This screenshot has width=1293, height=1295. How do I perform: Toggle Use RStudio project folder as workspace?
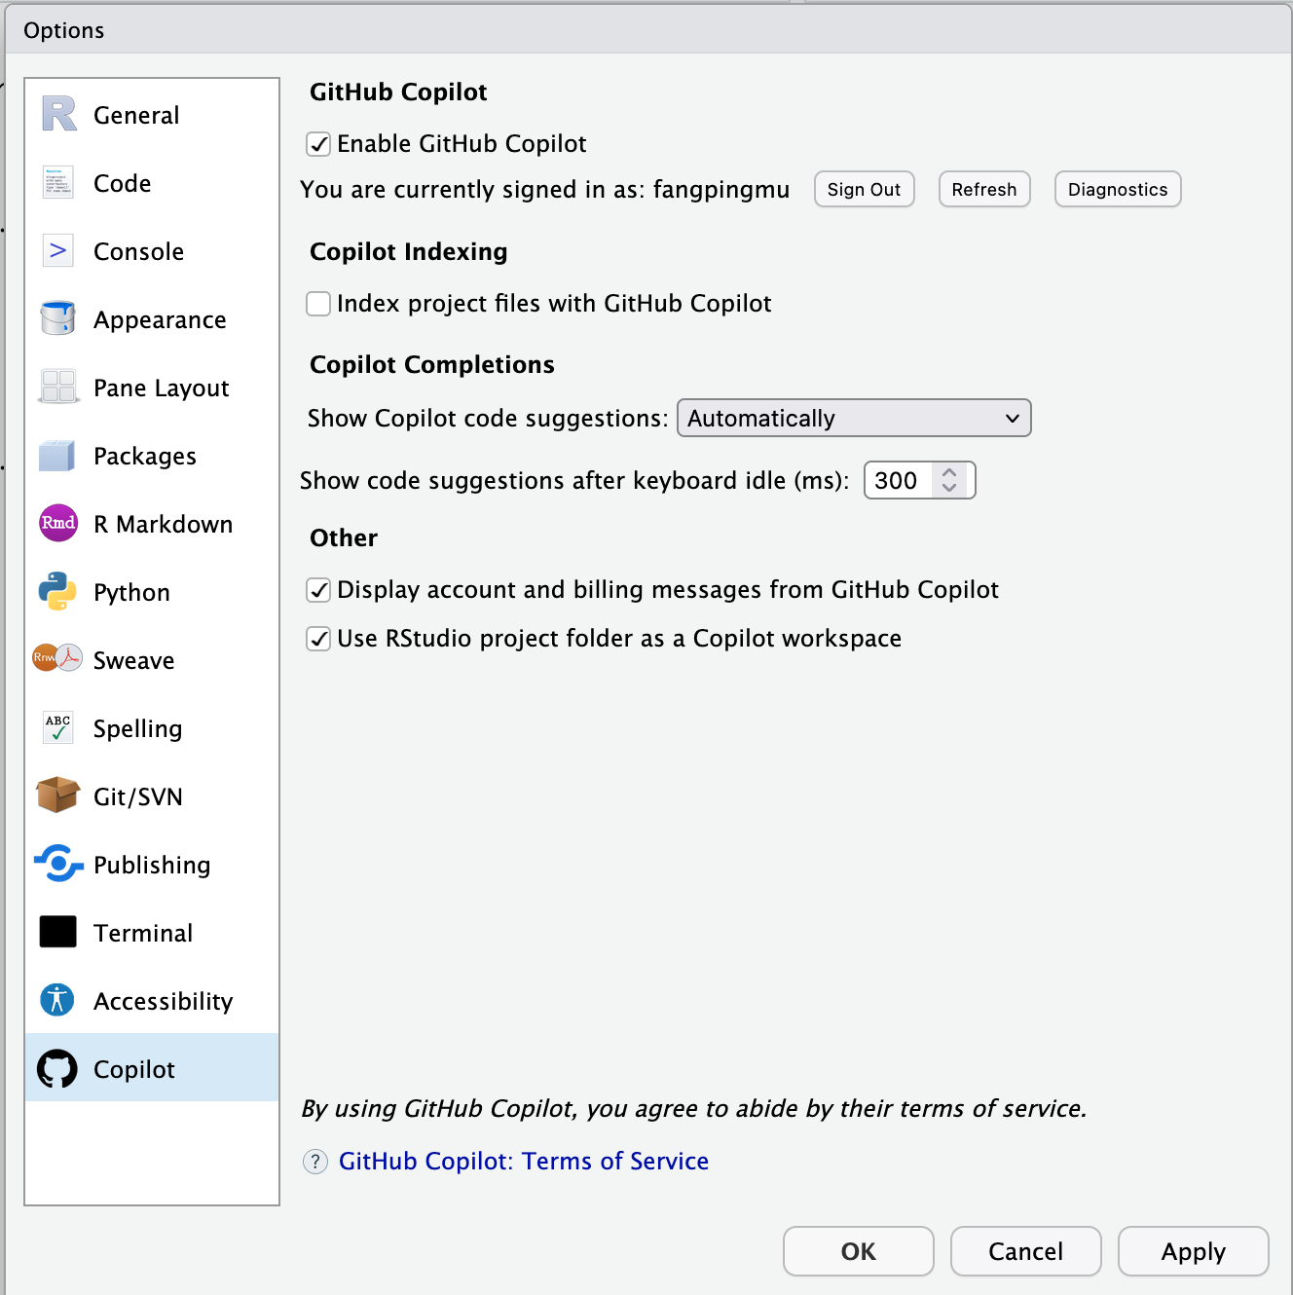pyautogui.click(x=318, y=639)
